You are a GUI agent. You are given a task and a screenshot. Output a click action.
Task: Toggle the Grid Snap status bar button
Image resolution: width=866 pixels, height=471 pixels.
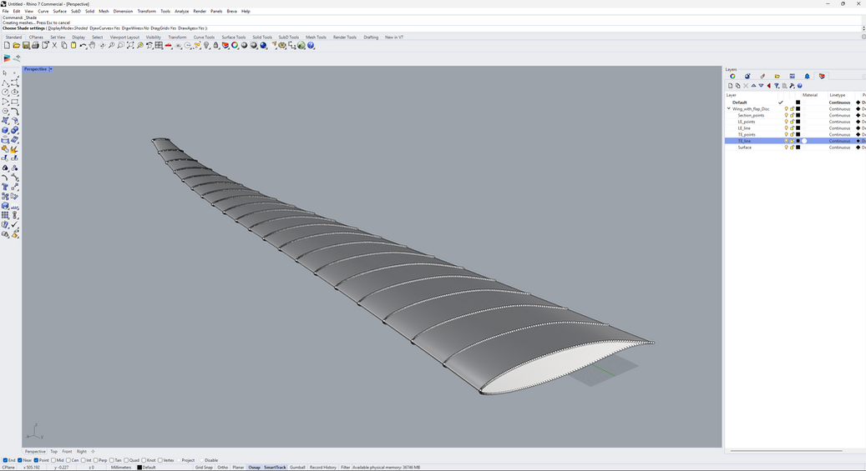204,467
